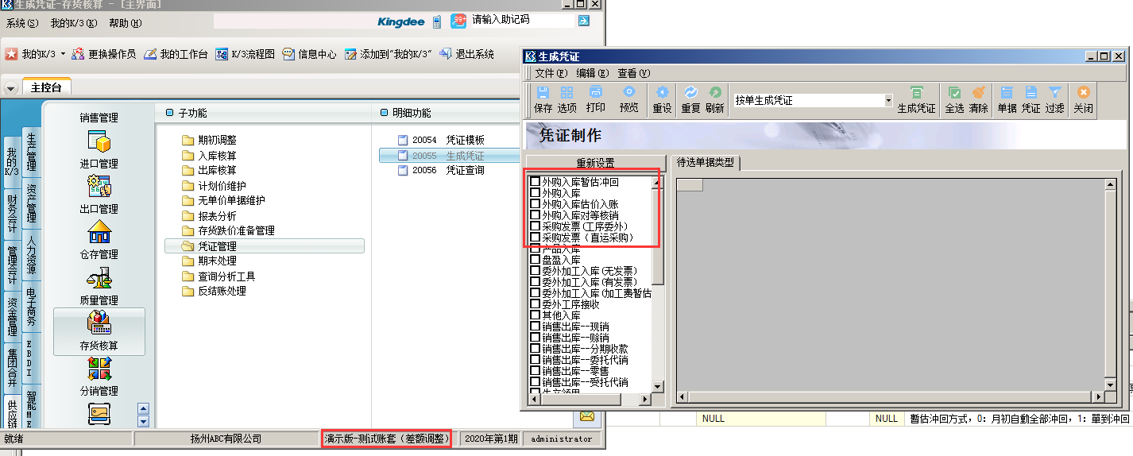Open the 我的K/3 toolbar dropdown arrow

point(64,55)
